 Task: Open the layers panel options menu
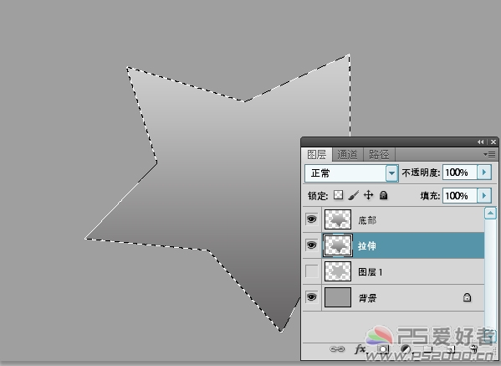pyautogui.click(x=490, y=155)
